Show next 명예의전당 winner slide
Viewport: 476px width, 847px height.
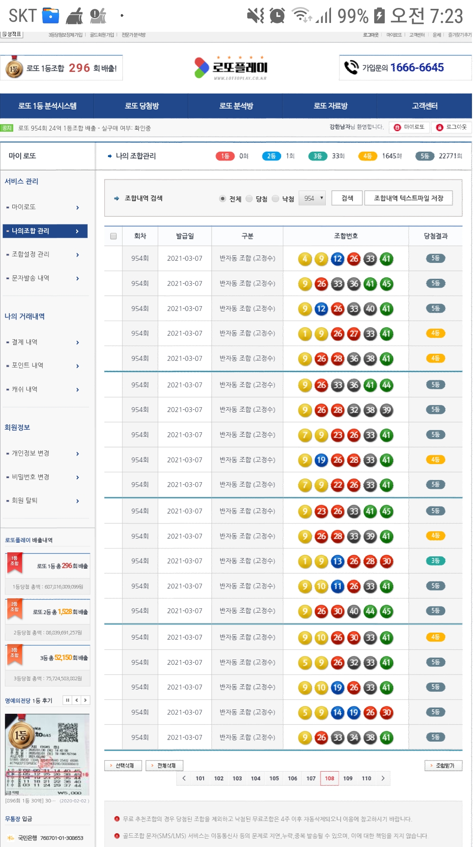pyautogui.click(x=86, y=700)
